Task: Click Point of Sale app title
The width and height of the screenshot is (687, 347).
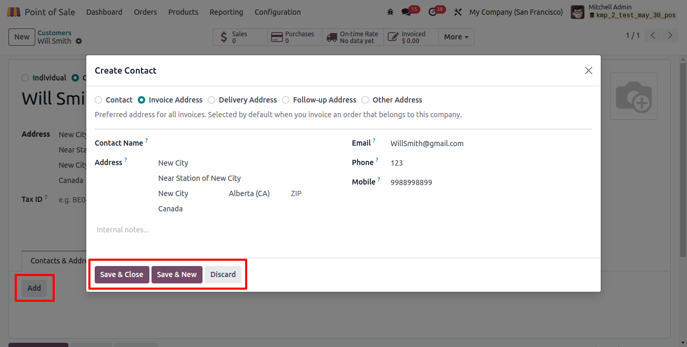Action: tap(50, 12)
